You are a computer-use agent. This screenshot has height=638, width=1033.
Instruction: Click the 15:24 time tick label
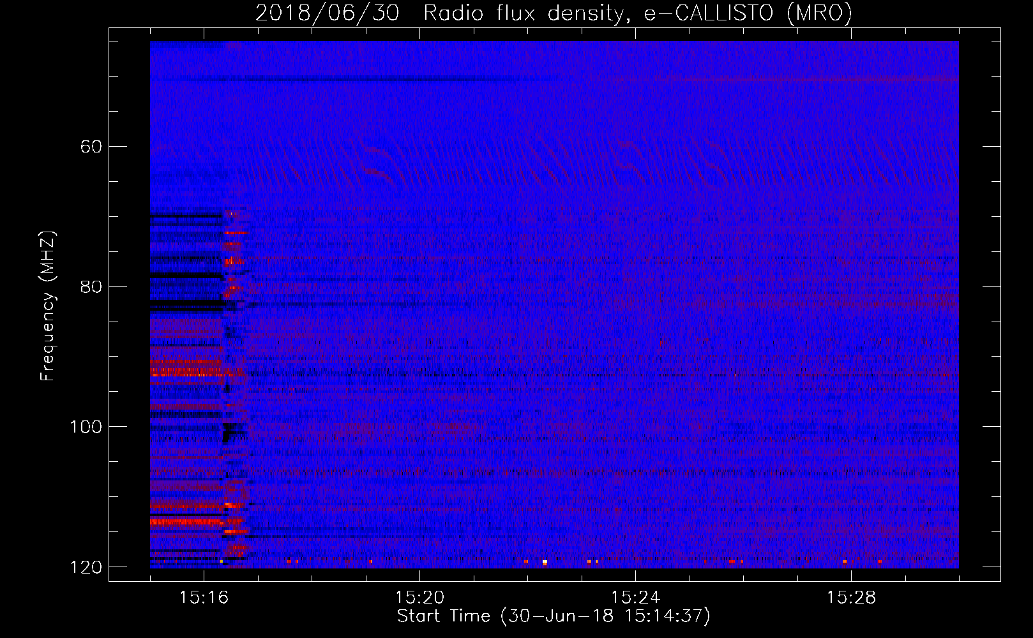tap(635, 597)
